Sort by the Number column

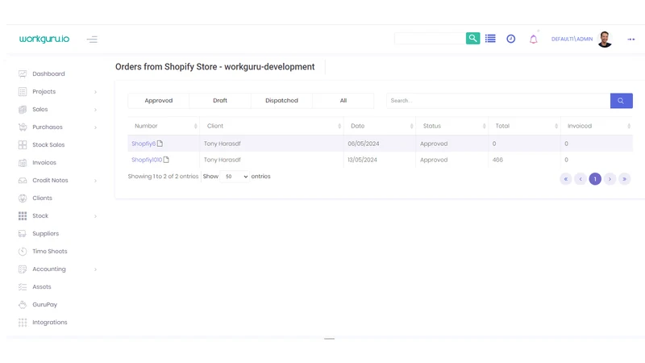[x=164, y=126]
